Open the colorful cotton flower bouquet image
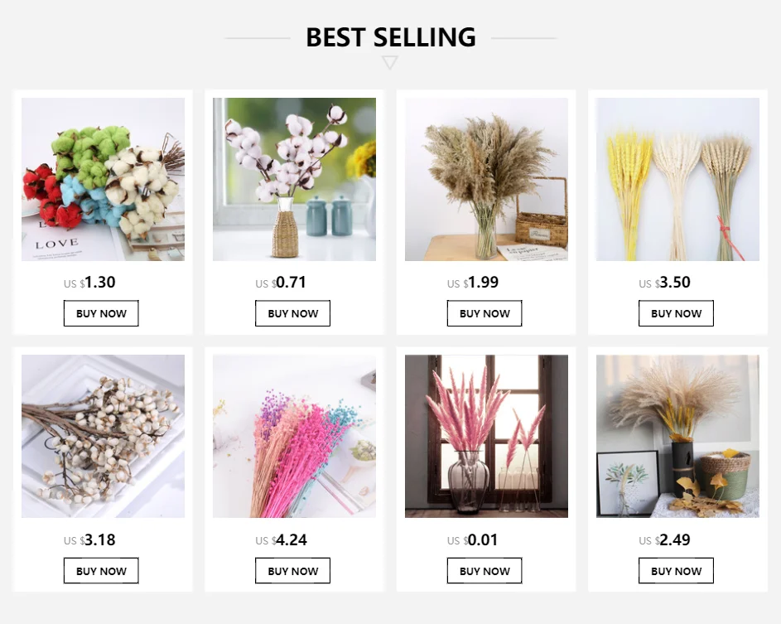The image size is (781, 624). pyautogui.click(x=103, y=179)
